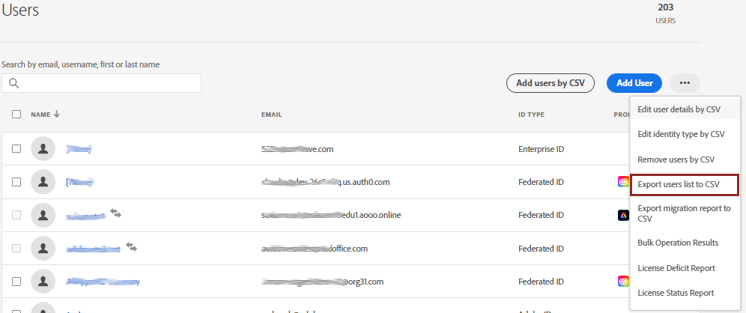This screenshot has height=313, width=746.
Task: Choose Remove users by CSV option
Action: pyautogui.click(x=676, y=159)
